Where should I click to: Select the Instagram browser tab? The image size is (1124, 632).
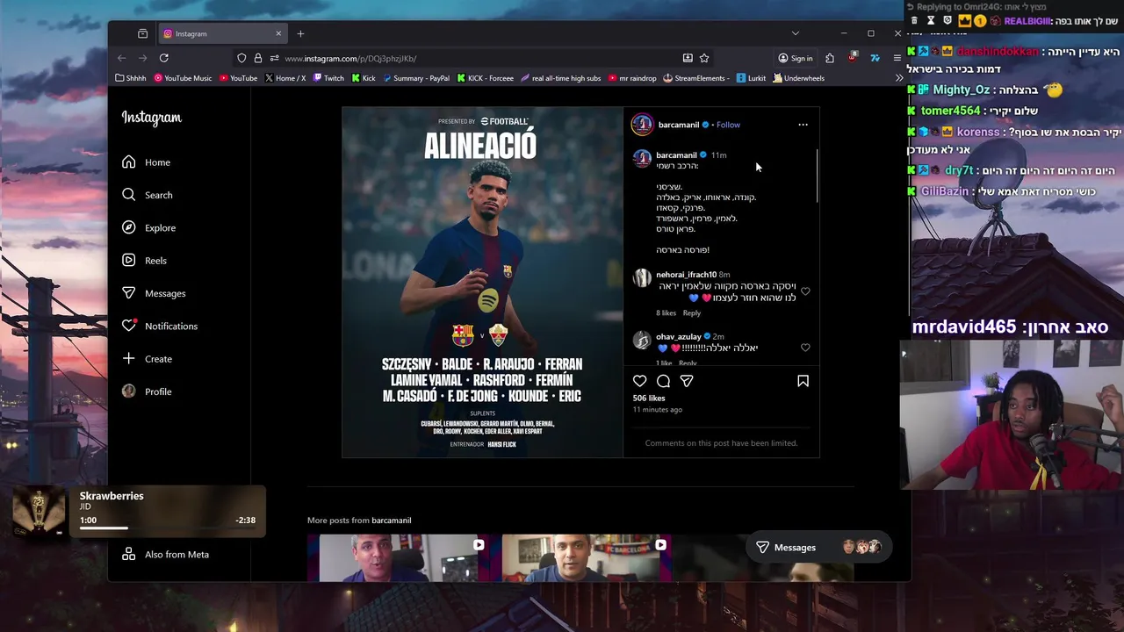(x=222, y=33)
